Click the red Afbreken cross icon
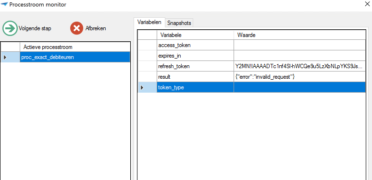Screen dimensions: 372x180 (x=76, y=28)
